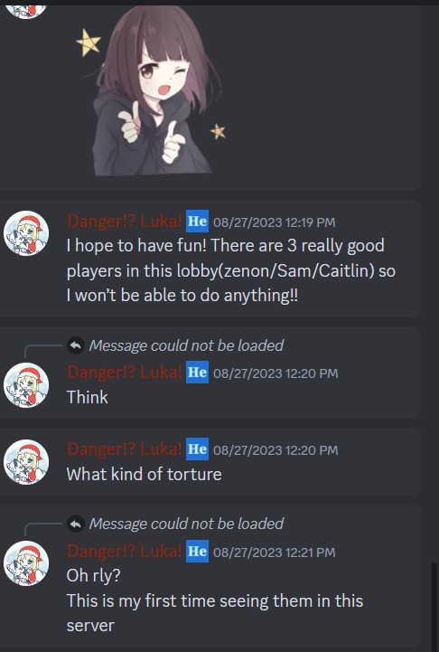Open Luka's avatar beside the "Think" message

click(x=26, y=385)
